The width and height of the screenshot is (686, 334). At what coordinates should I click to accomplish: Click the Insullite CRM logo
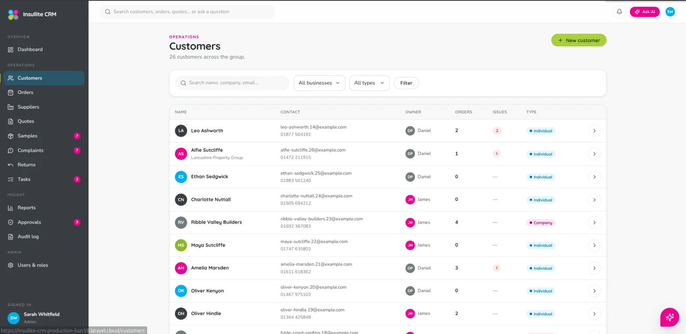point(13,15)
